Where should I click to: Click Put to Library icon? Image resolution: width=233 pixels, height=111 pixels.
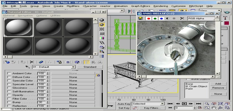point(59,62)
